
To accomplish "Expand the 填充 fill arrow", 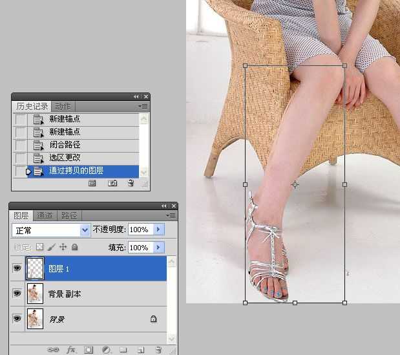I will pos(159,247).
